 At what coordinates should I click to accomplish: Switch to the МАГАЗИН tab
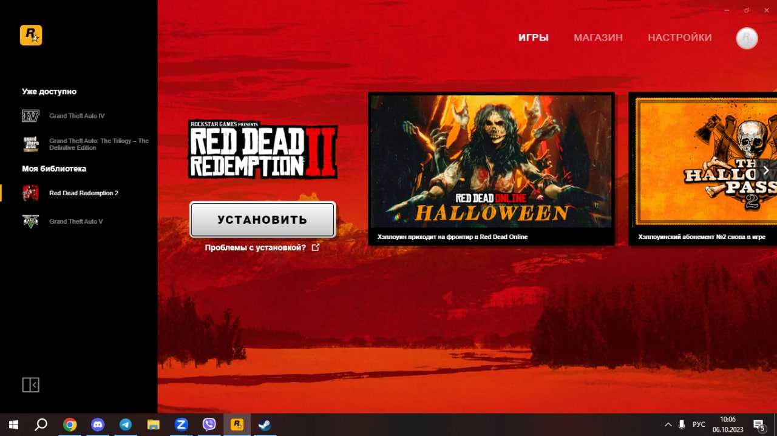(x=599, y=38)
